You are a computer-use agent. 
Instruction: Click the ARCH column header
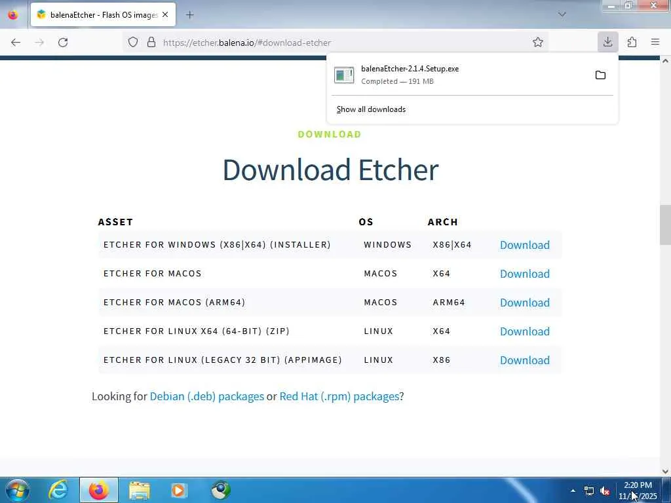tap(442, 222)
